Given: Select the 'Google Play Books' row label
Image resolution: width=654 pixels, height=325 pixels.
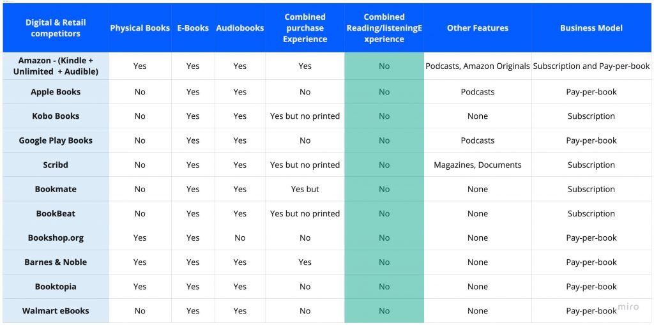Looking at the screenshot, I should pos(56,140).
